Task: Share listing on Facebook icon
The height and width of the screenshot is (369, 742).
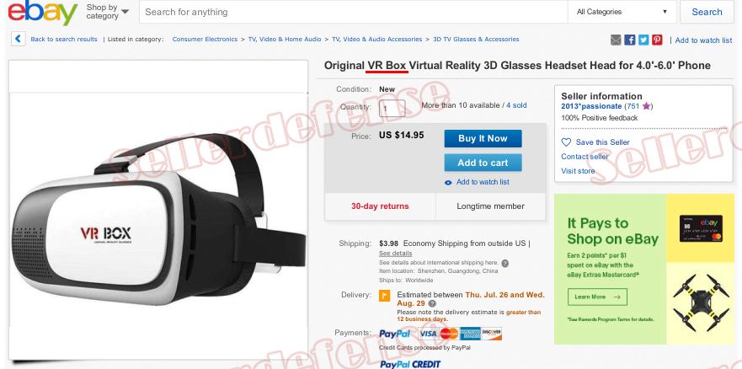Action: tap(629, 40)
